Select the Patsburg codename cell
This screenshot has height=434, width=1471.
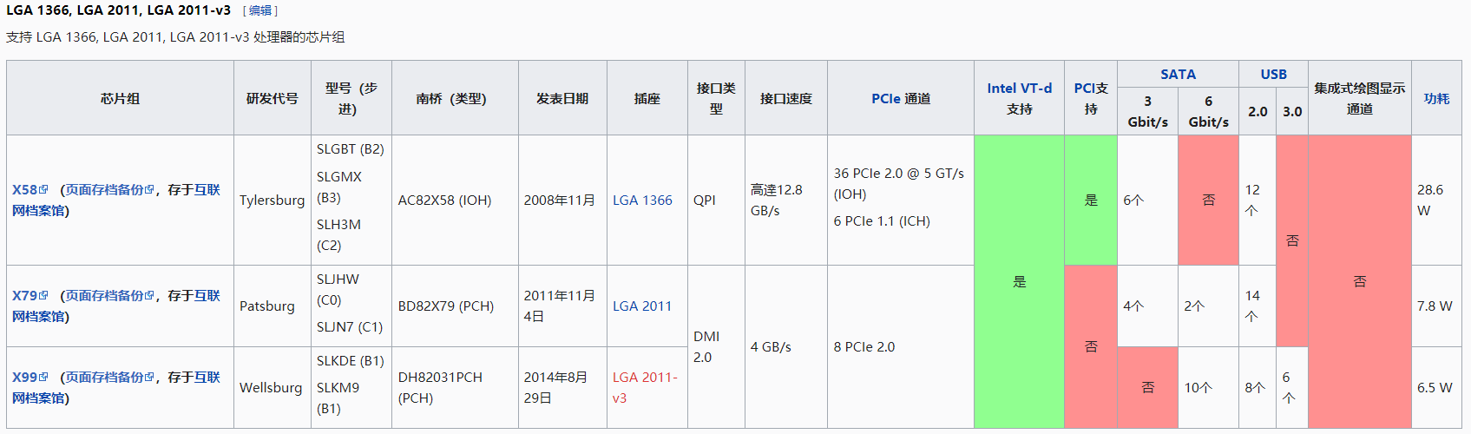coord(273,306)
